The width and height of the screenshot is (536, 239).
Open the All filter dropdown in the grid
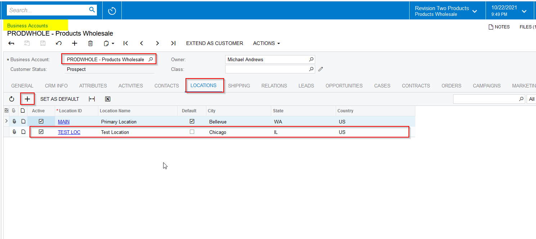coord(531,99)
